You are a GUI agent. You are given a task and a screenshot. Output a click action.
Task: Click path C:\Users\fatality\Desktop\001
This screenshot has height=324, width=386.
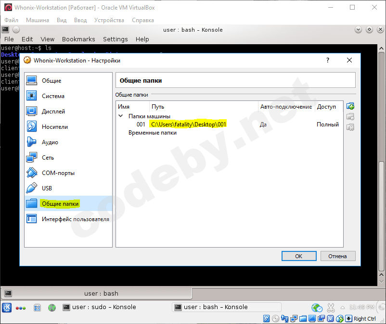(188, 125)
